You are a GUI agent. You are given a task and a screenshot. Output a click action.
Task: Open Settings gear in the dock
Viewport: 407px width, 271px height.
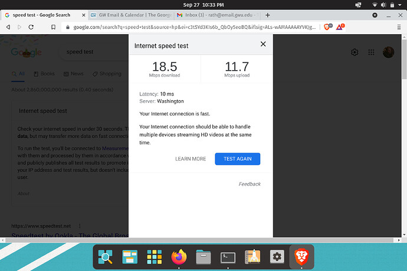(x=277, y=257)
